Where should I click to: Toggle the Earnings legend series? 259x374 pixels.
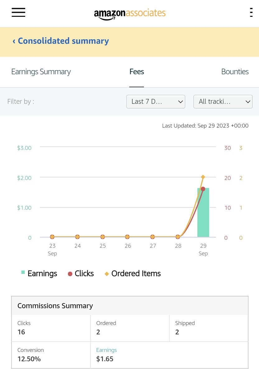[39, 273]
